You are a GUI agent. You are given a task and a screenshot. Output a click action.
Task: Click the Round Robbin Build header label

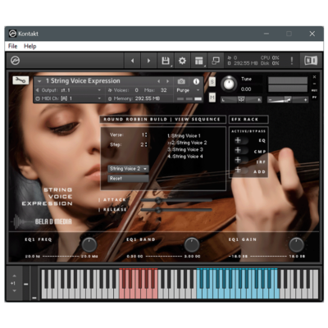[135, 120]
